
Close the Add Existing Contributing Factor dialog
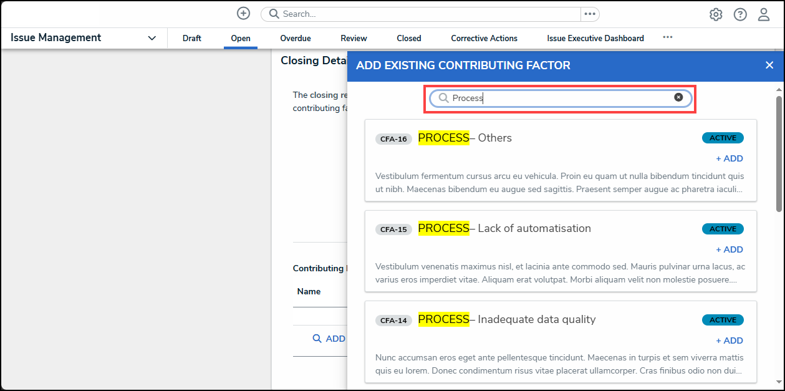769,65
